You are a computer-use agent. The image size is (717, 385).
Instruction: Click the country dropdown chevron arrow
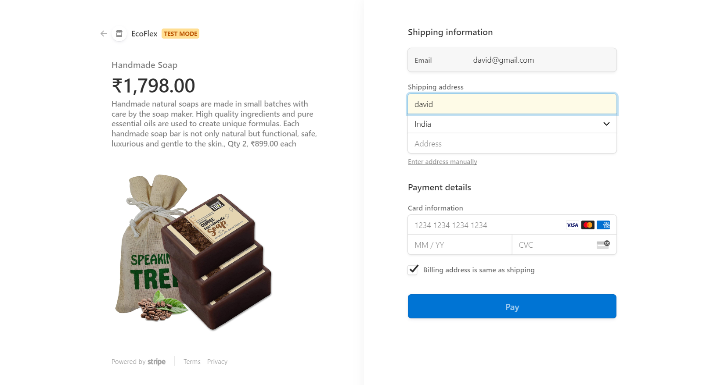pyautogui.click(x=606, y=124)
